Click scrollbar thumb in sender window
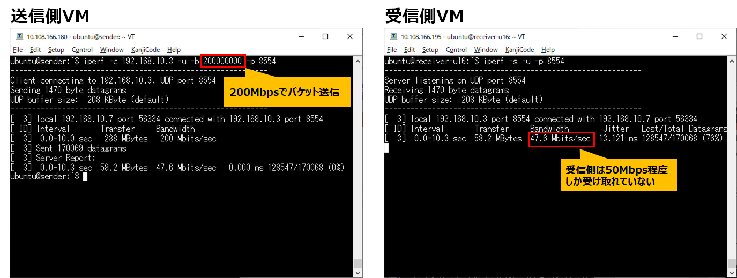 358,263
